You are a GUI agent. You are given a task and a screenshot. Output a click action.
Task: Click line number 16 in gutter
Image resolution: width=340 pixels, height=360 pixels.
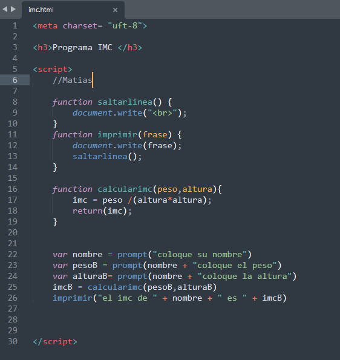point(13,189)
